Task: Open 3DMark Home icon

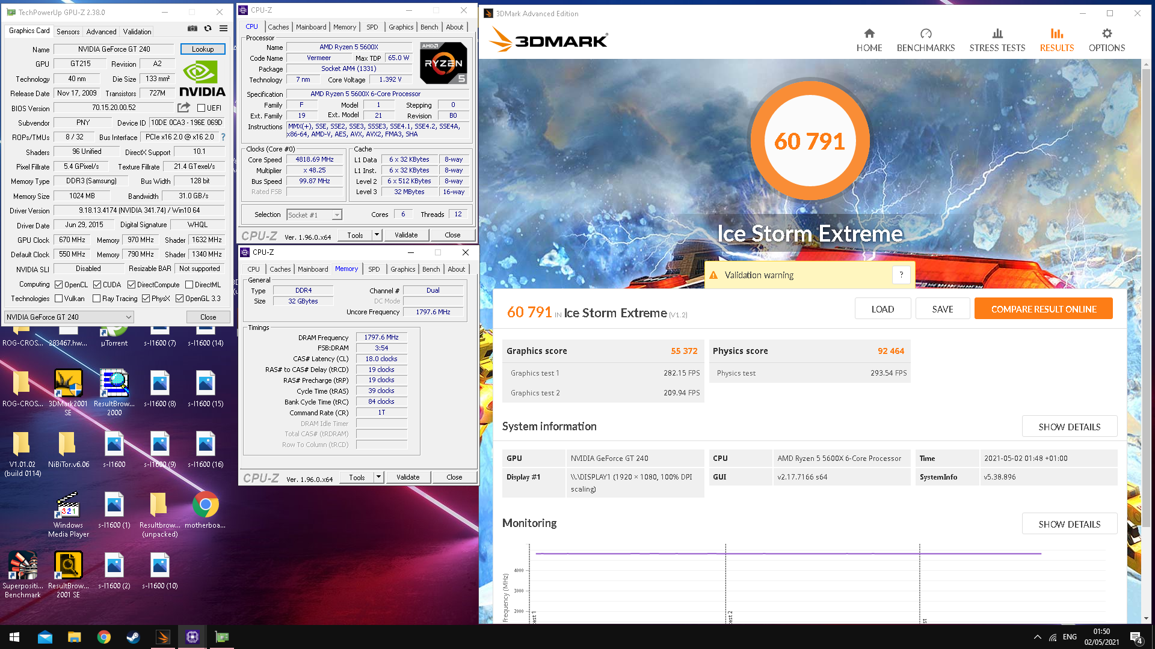Action: tap(869, 34)
